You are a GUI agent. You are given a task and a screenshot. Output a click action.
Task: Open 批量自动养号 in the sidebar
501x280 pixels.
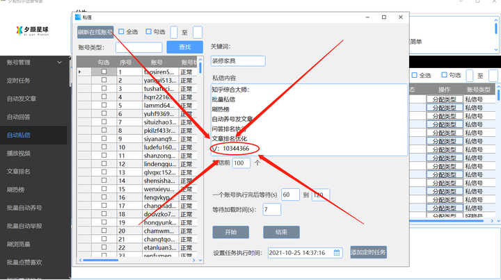(24, 208)
